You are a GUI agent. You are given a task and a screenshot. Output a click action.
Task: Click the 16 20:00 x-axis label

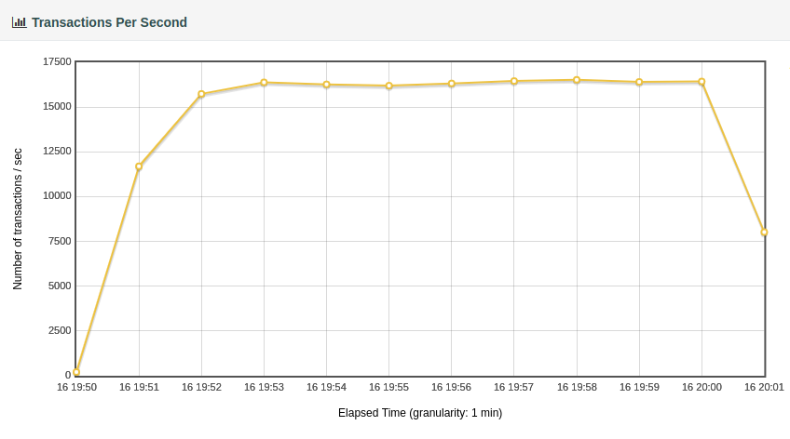(x=701, y=387)
